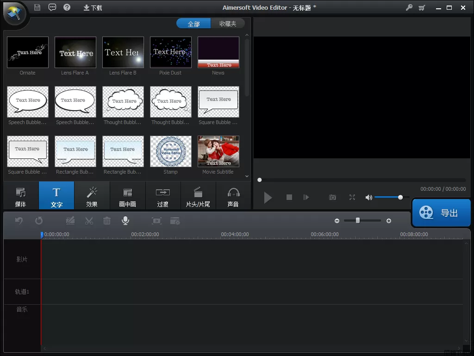Switch to the 媒体 media tab
The width and height of the screenshot is (474, 356).
(x=20, y=196)
